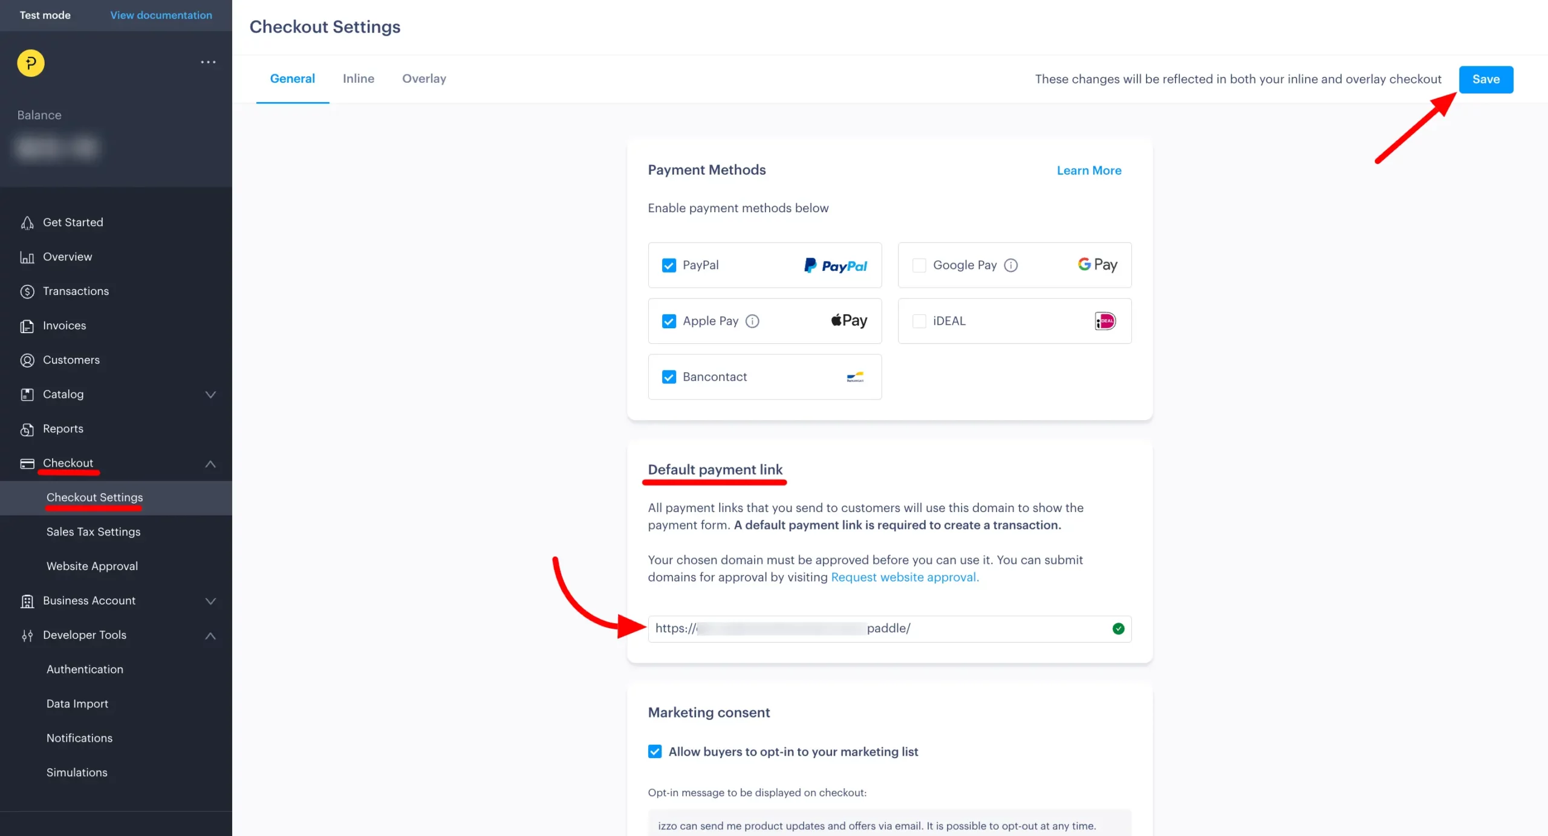Screen dimensions: 1548x836
Task: Click the yellow Paddle logo icon
Action: tap(31, 63)
